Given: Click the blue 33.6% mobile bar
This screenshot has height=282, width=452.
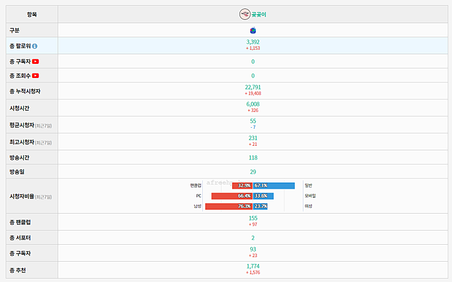Looking at the screenshot, I should coord(263,196).
